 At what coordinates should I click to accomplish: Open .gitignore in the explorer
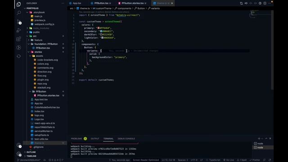coord(39,147)
